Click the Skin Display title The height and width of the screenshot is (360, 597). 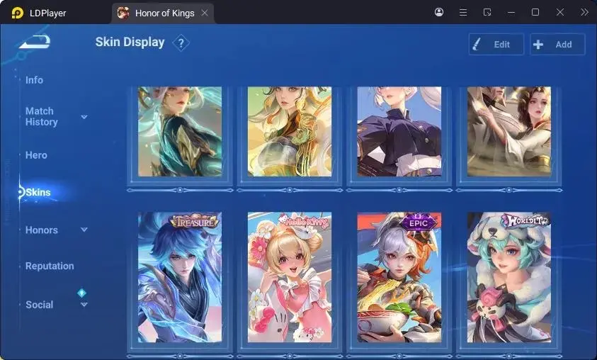[x=130, y=42]
